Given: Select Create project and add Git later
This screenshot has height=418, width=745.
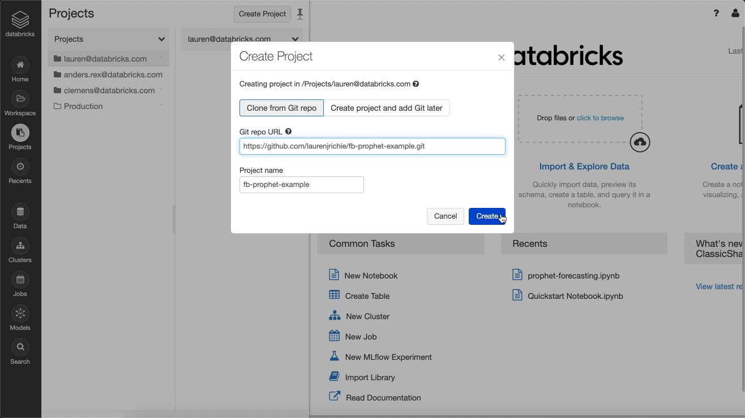Looking at the screenshot, I should pos(387,108).
